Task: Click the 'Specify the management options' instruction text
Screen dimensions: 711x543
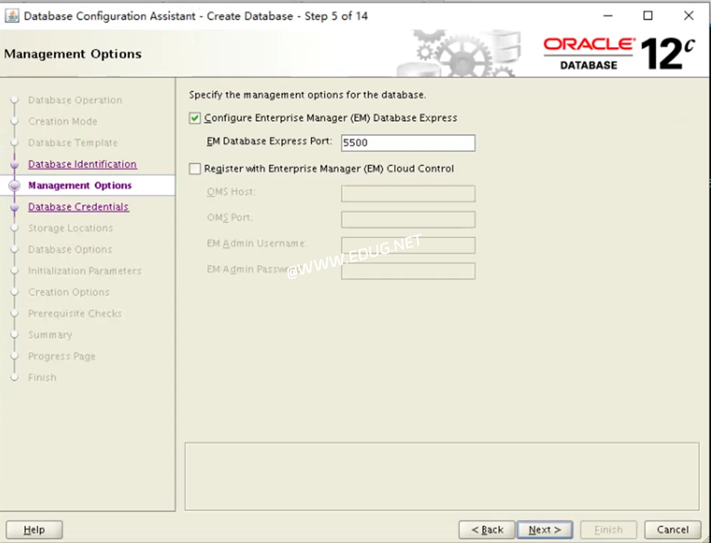Action: click(307, 94)
